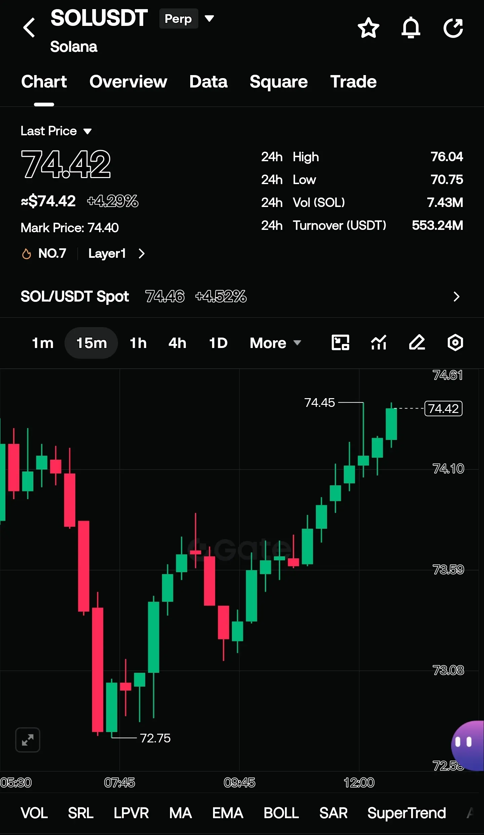Enable the SuperTrend indicator
The image size is (484, 835).
[x=407, y=813]
